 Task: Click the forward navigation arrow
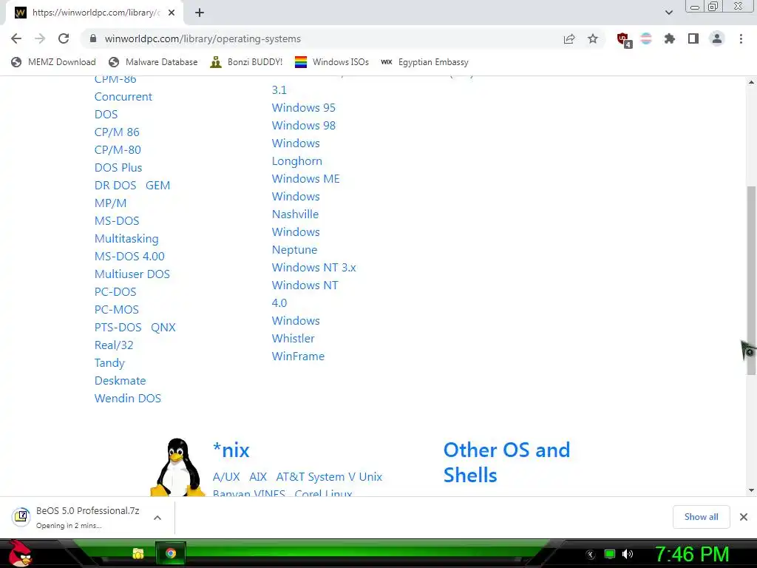[40, 38]
